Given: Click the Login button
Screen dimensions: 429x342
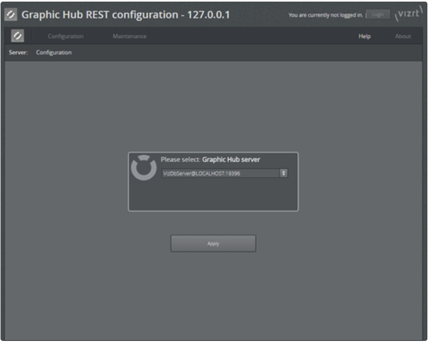Looking at the screenshot, I should pos(378,14).
